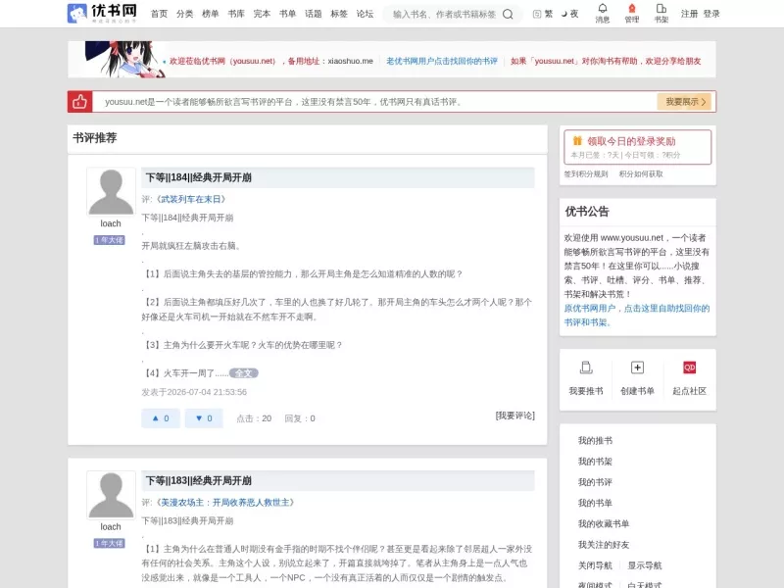Downvote review 184
Viewport: 784px width, 588px height.
(204, 418)
